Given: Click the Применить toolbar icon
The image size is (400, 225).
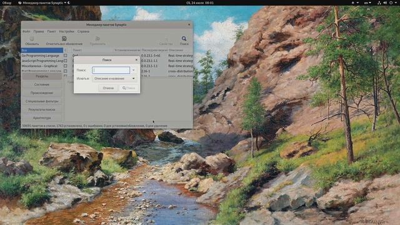Looking at the screenshot, I should [97, 39].
